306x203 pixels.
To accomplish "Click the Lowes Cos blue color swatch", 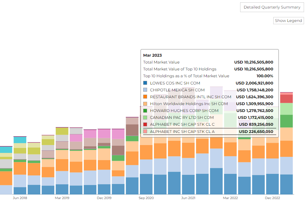I will click(145, 83).
